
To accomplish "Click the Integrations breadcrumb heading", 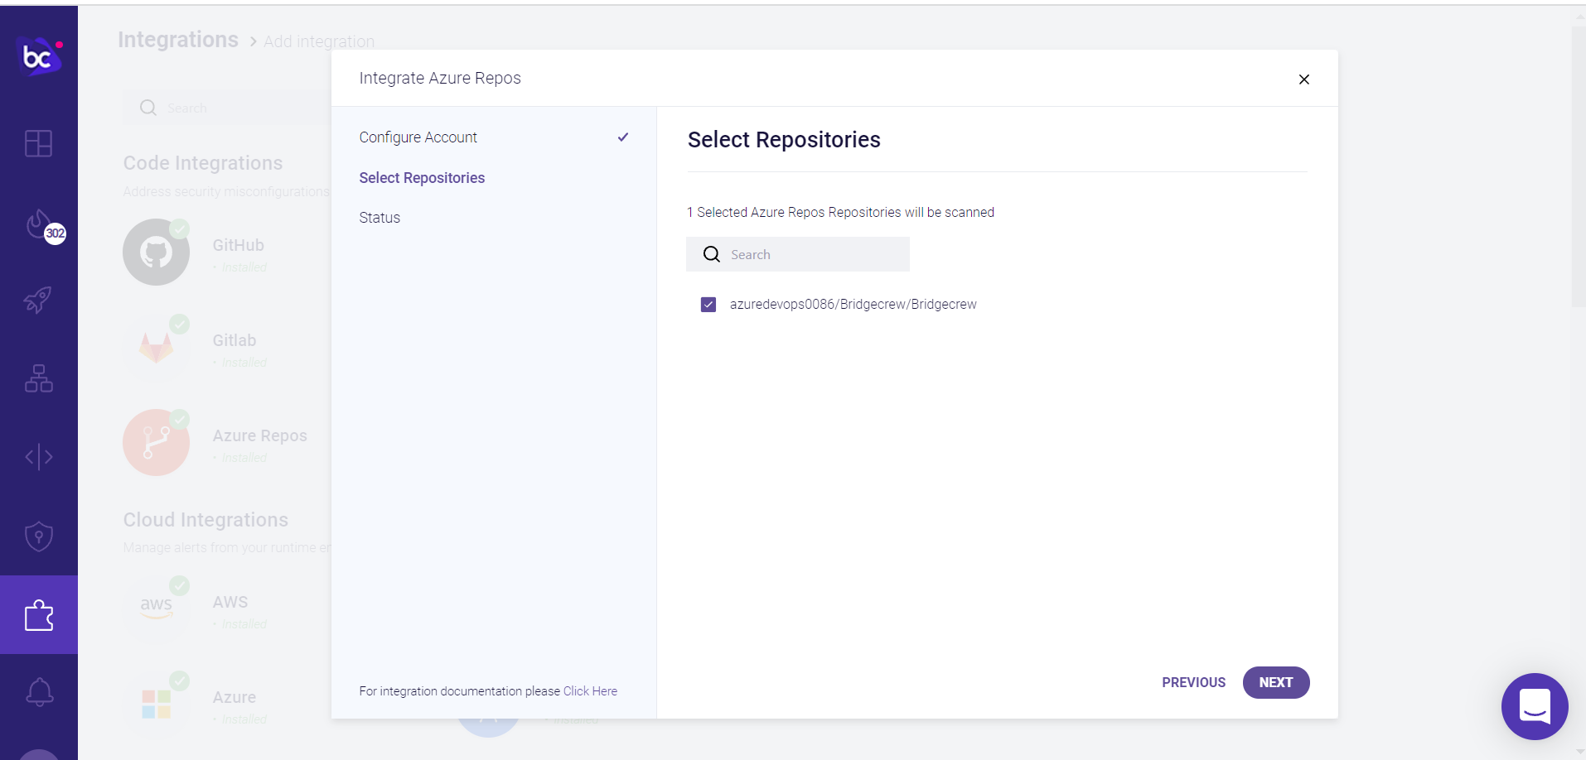I will (178, 40).
